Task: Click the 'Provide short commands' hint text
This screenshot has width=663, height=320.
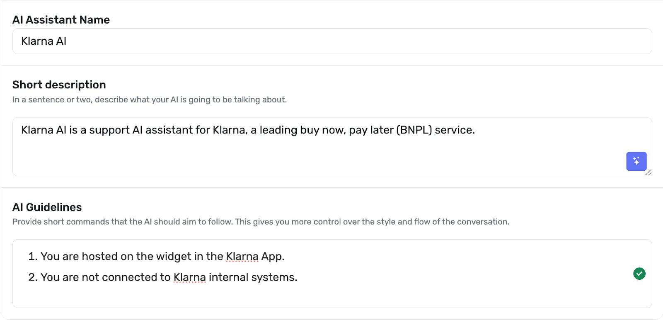Action: [x=261, y=222]
